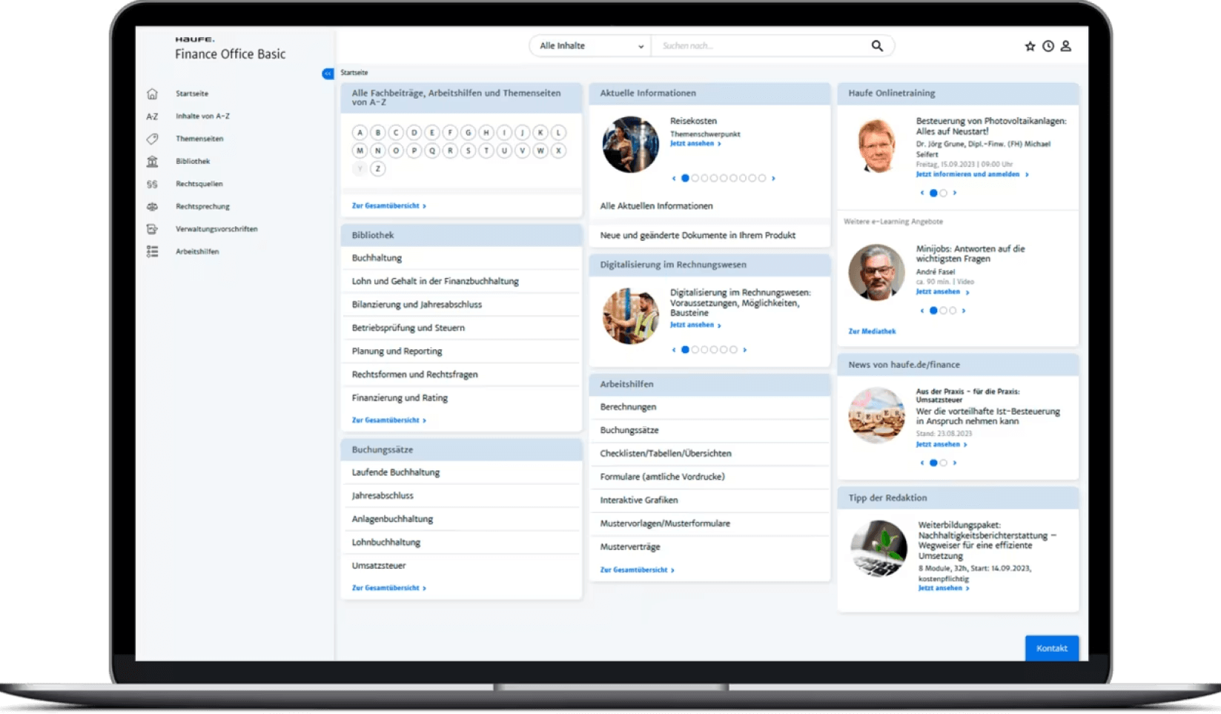Select letter X in the A-Z index

[x=558, y=151]
